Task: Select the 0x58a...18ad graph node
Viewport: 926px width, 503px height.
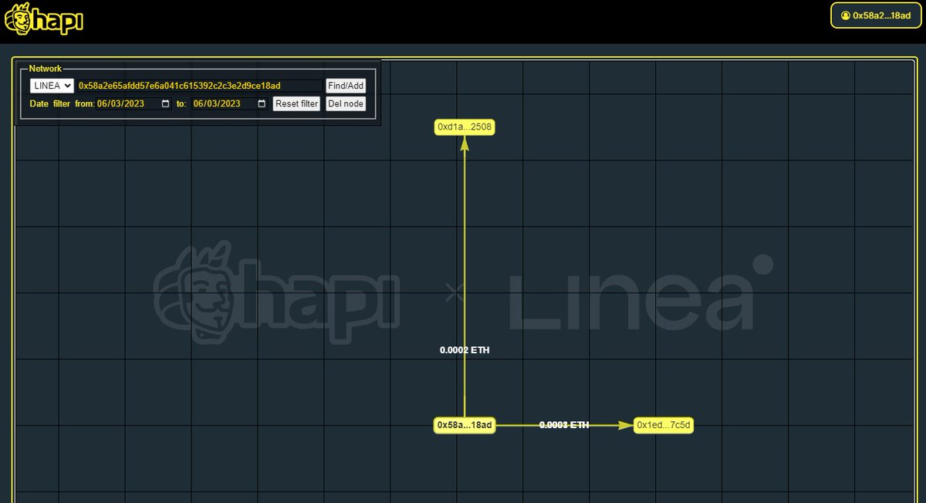Action: (x=465, y=425)
